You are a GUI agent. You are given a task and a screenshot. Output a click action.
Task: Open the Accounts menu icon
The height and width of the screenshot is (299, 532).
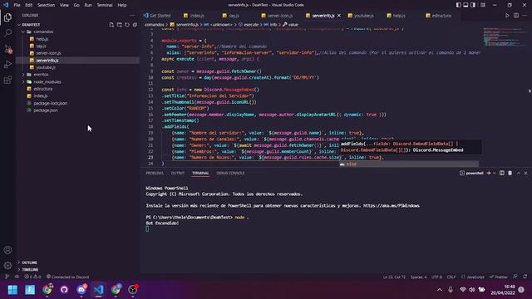coord(7,250)
